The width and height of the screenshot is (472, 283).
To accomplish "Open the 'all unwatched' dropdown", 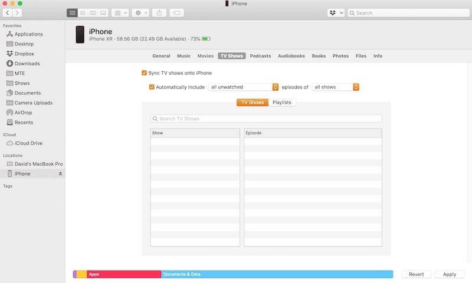I will click(243, 87).
